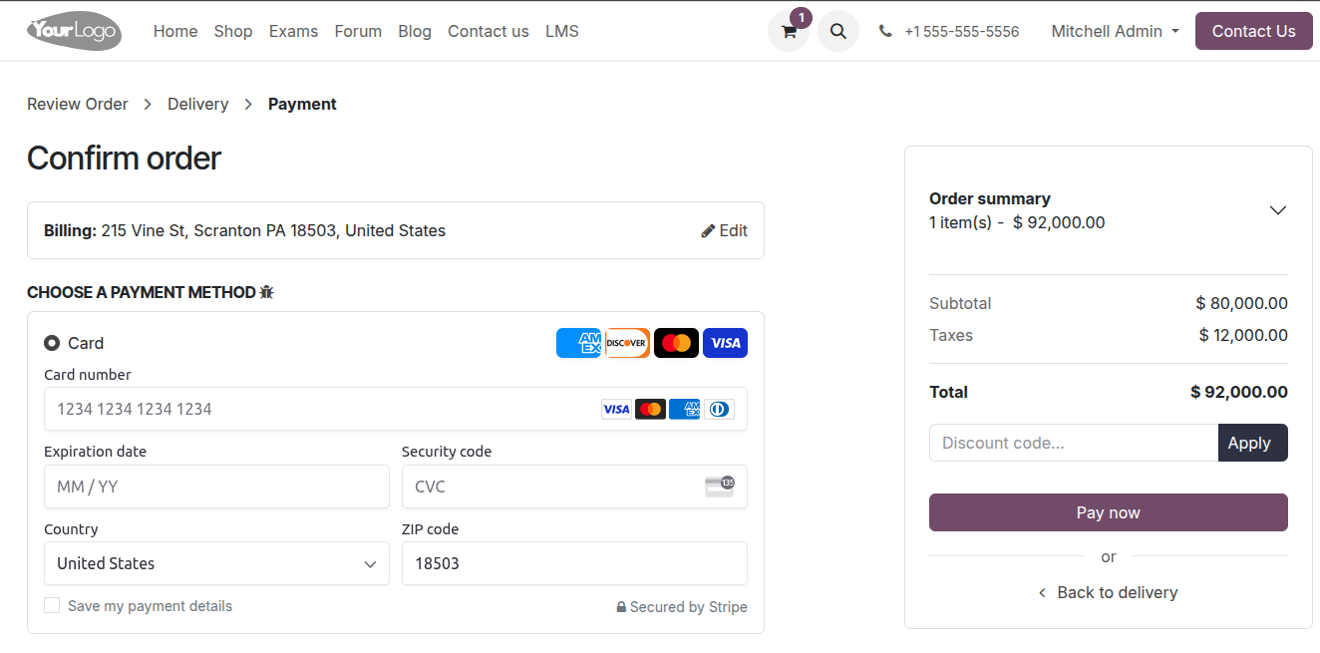Select the Card payment radio button

coord(52,343)
